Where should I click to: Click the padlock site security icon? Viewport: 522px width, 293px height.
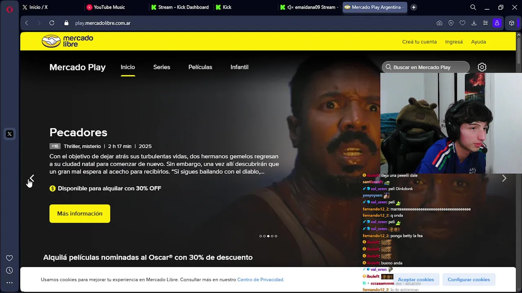point(66,23)
